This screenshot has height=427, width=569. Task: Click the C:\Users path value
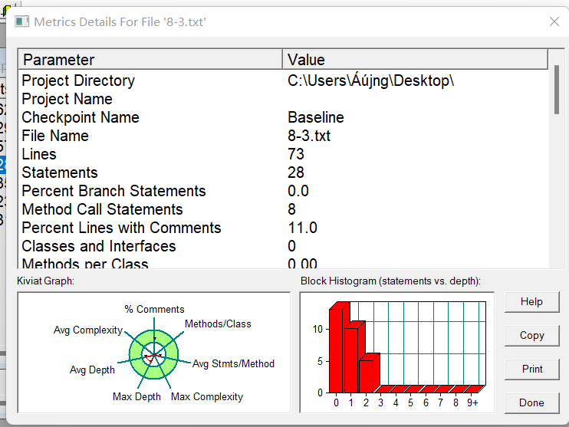370,80
